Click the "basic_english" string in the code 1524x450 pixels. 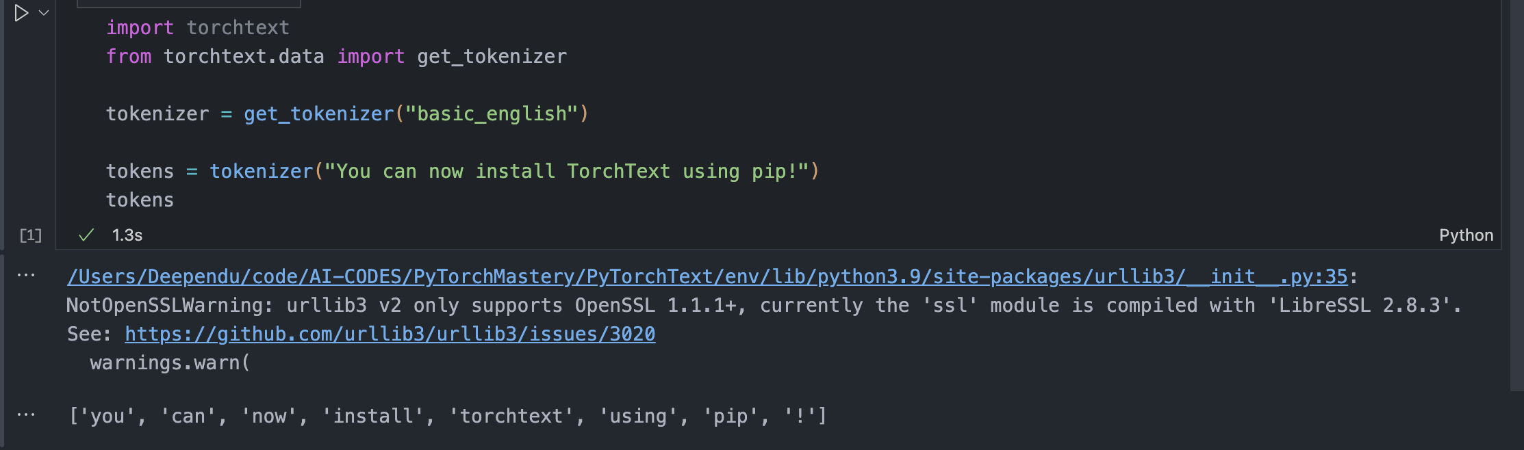[492, 114]
